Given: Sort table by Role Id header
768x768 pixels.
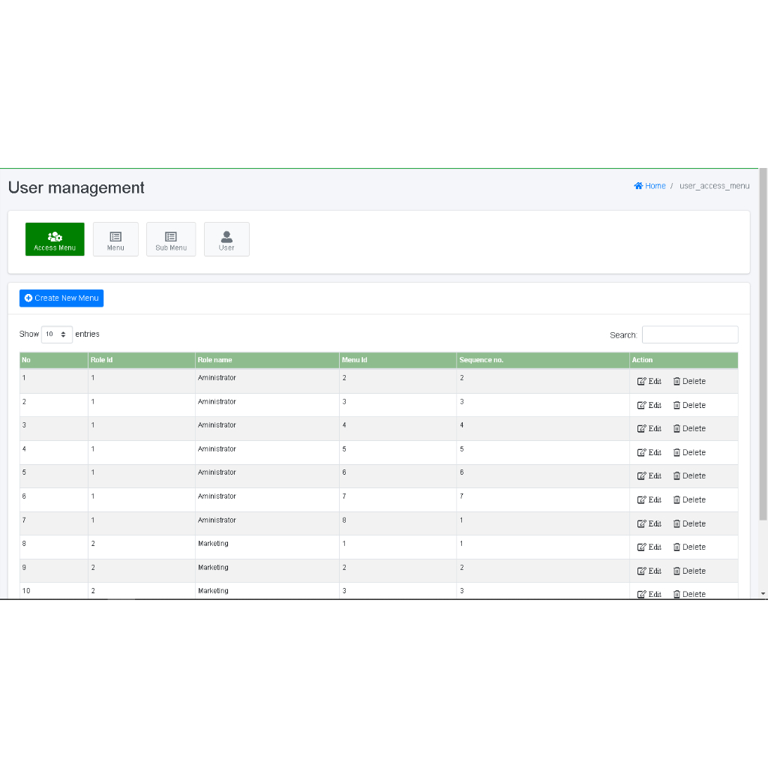Looking at the screenshot, I should click(142, 360).
